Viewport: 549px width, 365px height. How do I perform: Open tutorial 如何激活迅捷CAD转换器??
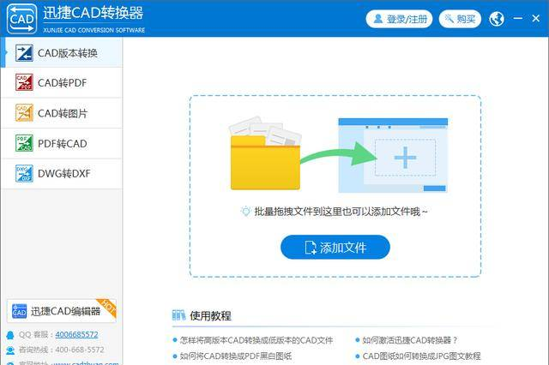click(410, 340)
